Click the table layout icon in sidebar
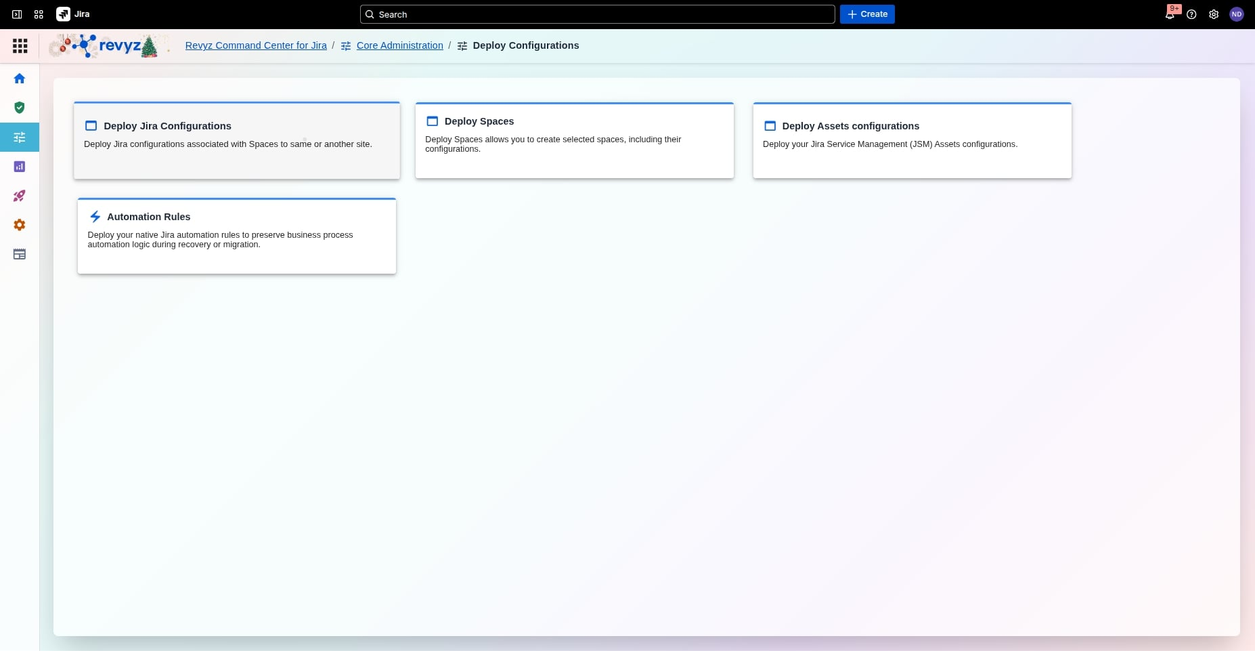1255x651 pixels. tap(20, 254)
